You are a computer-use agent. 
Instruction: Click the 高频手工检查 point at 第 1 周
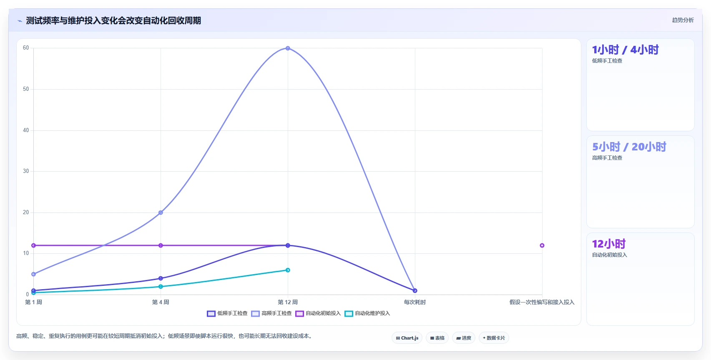(x=33, y=274)
